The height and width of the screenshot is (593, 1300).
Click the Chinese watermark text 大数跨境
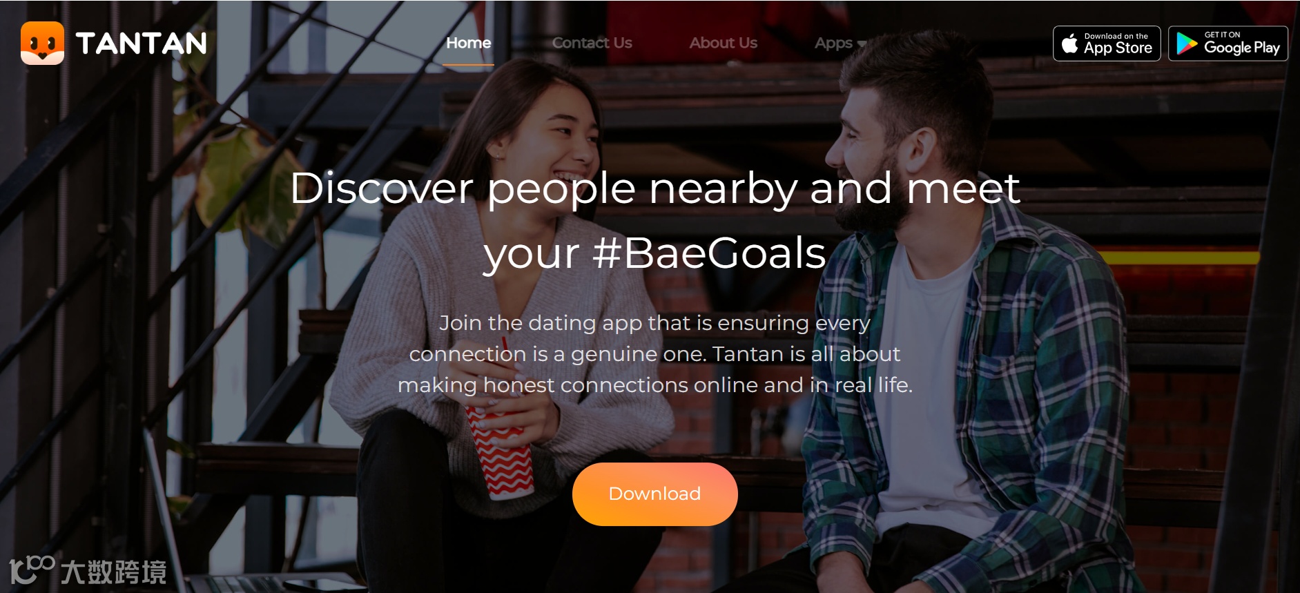pos(114,572)
